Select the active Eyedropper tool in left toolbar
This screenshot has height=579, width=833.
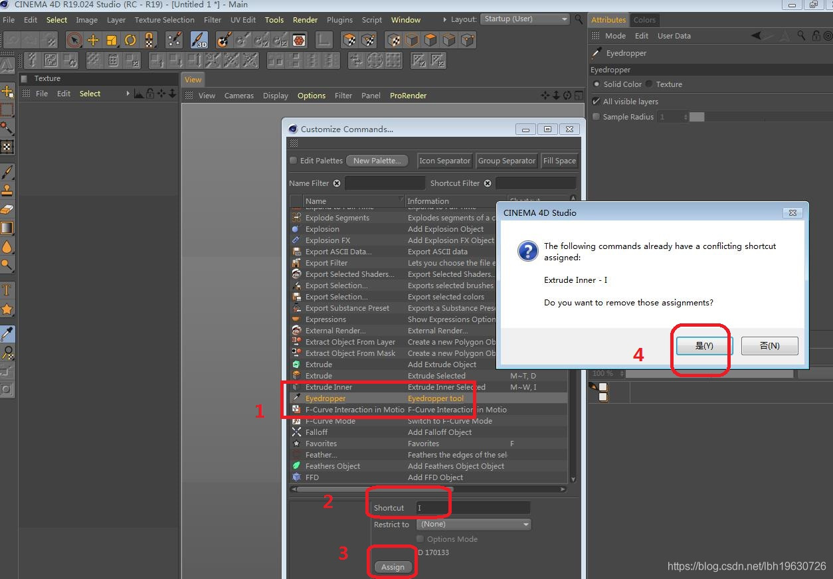(7, 334)
